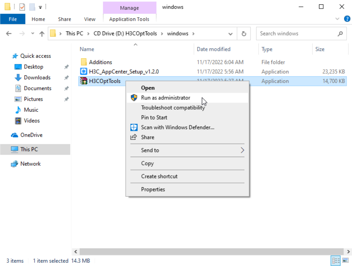Click the pin icon next to Pictures
Image resolution: width=352 pixels, height=266 pixels.
[66, 99]
